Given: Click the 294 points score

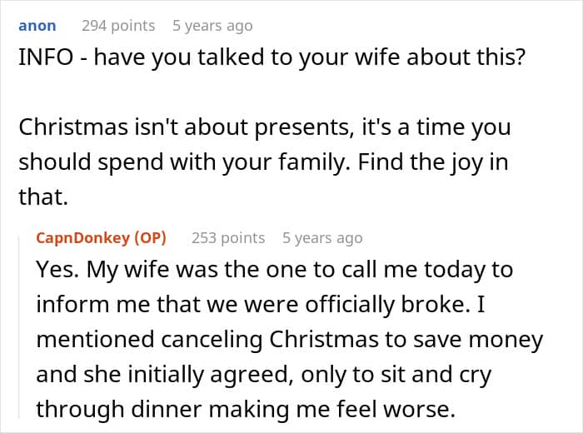Looking at the screenshot, I should [117, 26].
